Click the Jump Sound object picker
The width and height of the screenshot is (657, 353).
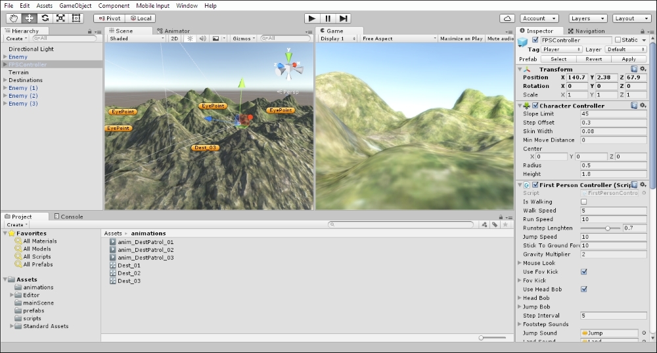pyautogui.click(x=644, y=333)
